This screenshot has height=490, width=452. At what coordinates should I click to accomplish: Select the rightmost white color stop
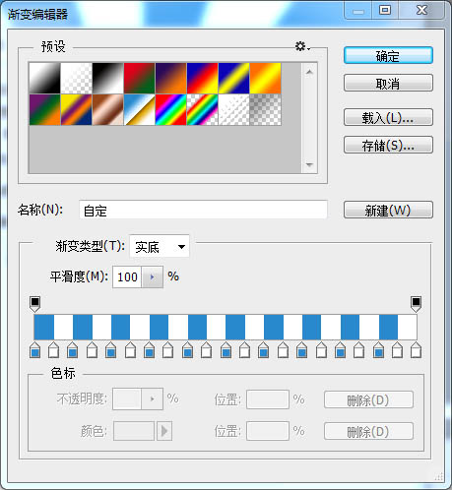[x=416, y=349]
